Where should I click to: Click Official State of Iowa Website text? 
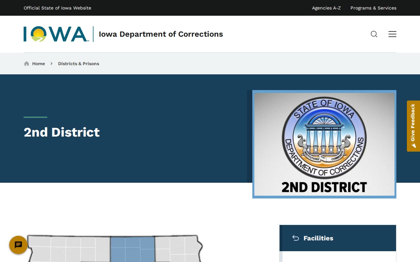click(x=57, y=8)
